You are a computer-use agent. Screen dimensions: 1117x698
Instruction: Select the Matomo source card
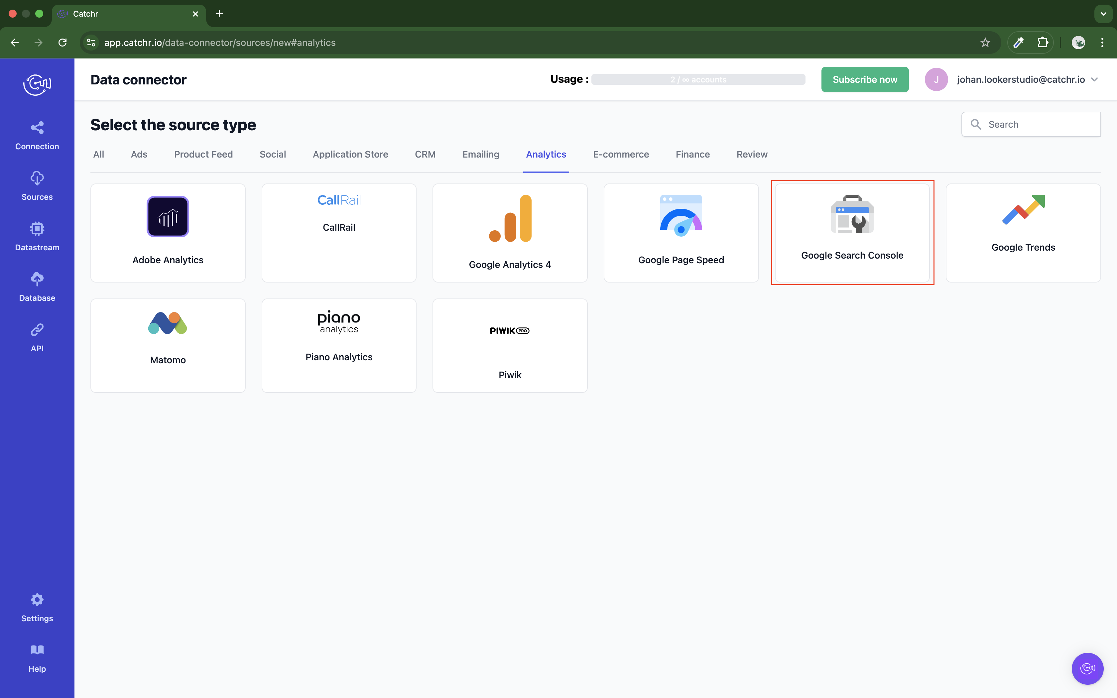pos(168,346)
